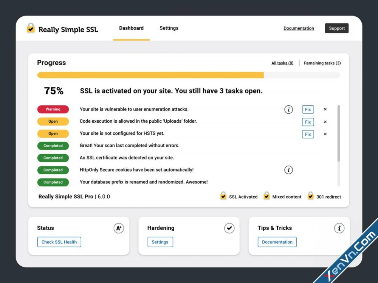Click the Hardening card title

coord(161,228)
